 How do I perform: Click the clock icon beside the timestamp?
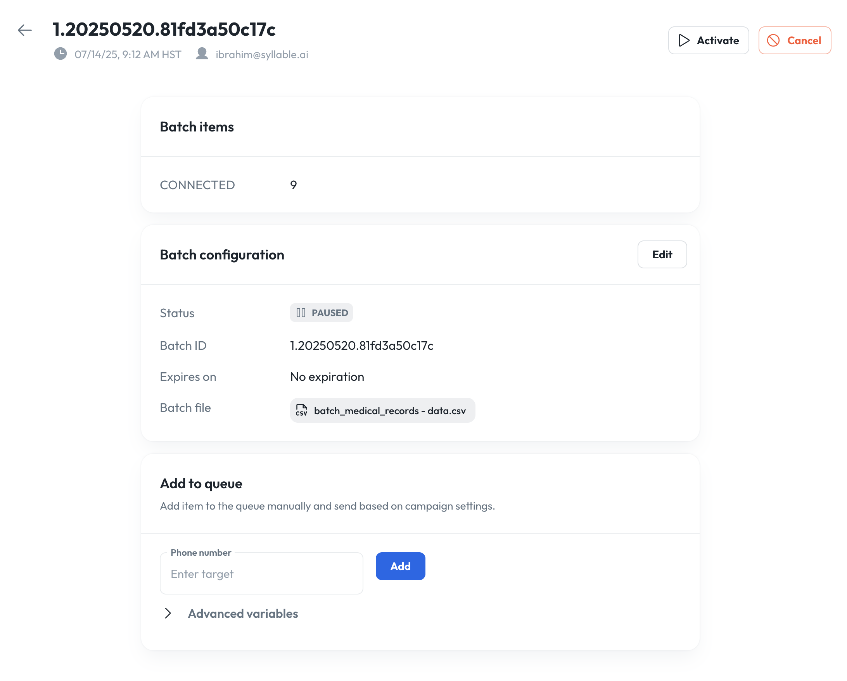[x=60, y=54]
